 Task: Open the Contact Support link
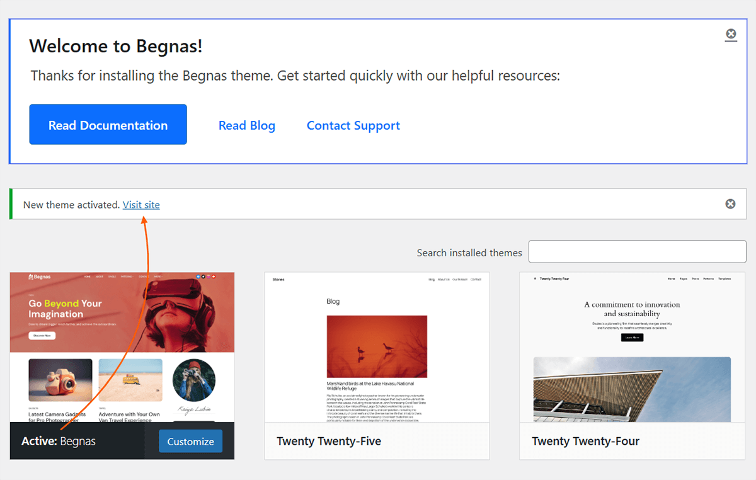point(353,125)
